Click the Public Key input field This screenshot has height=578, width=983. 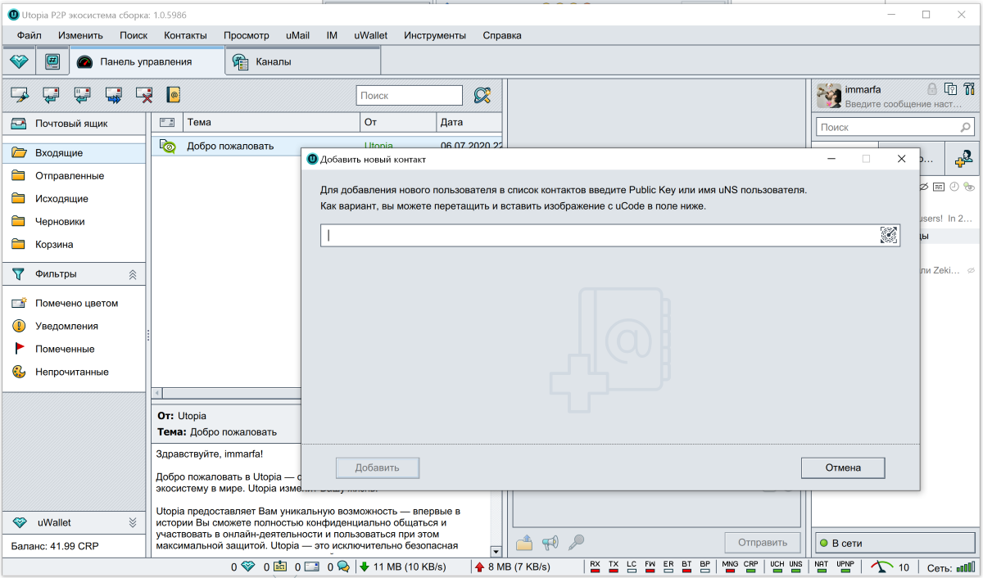click(600, 236)
